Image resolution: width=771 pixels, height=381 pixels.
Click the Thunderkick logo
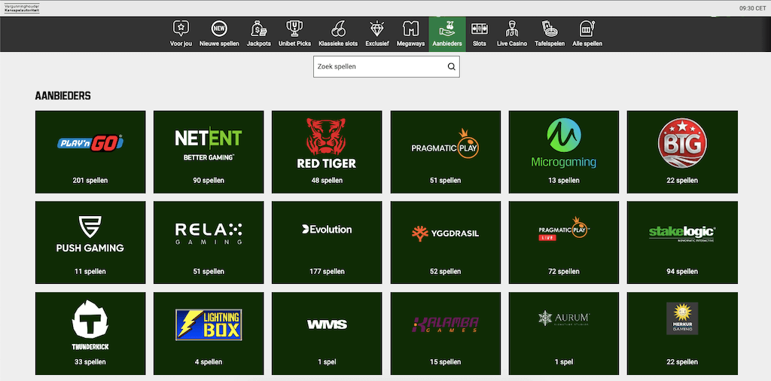pyautogui.click(x=90, y=325)
